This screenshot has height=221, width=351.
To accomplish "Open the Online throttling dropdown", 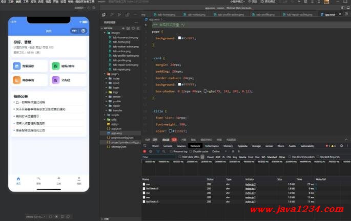I will (x=219, y=151).
